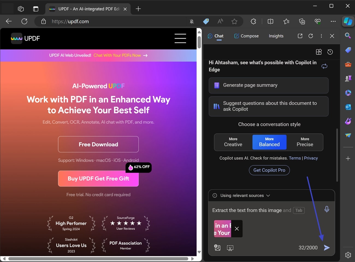Viewport: 355px width, 262px height.
Task: Open the UPDF site hamburger menu
Action: (180, 39)
